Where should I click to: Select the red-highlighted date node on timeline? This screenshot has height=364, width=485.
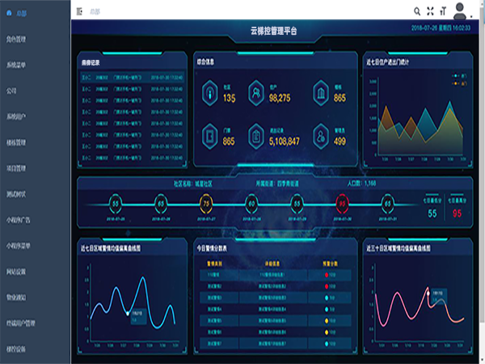click(343, 203)
